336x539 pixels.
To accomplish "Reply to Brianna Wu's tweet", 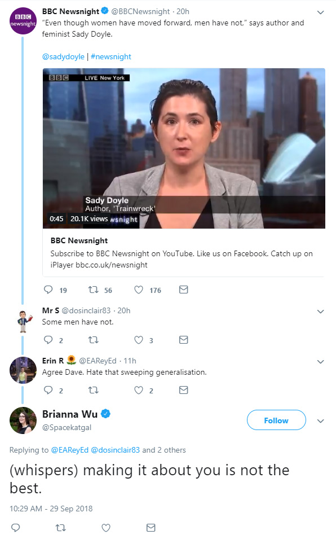I will 15,527.
